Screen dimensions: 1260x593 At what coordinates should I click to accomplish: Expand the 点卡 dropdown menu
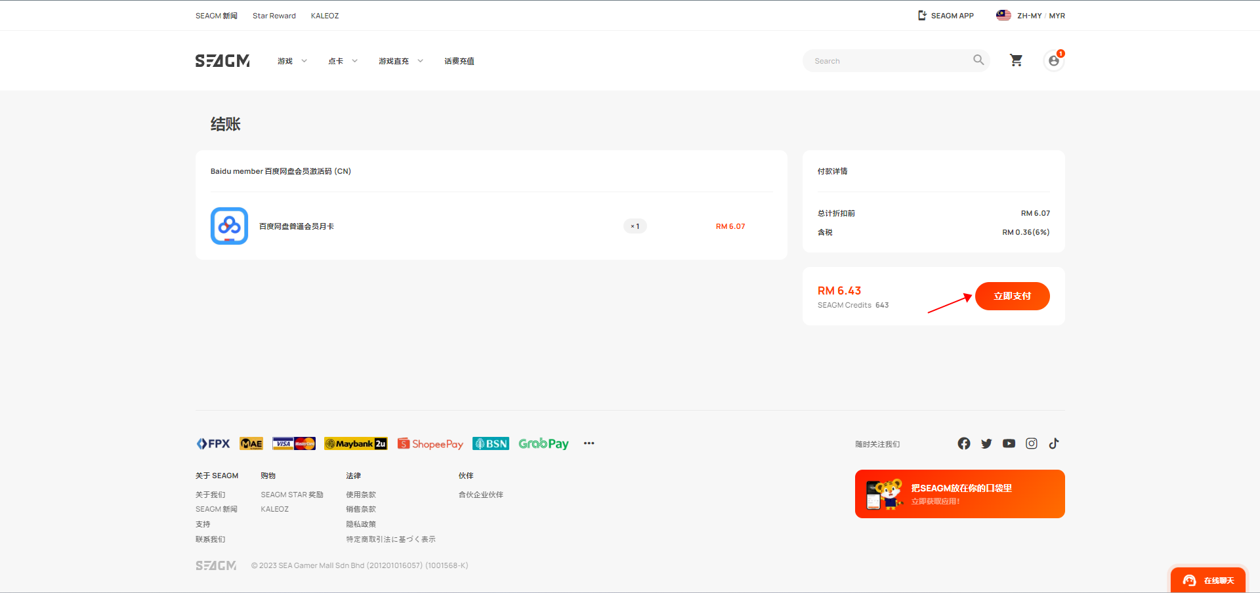click(x=343, y=61)
